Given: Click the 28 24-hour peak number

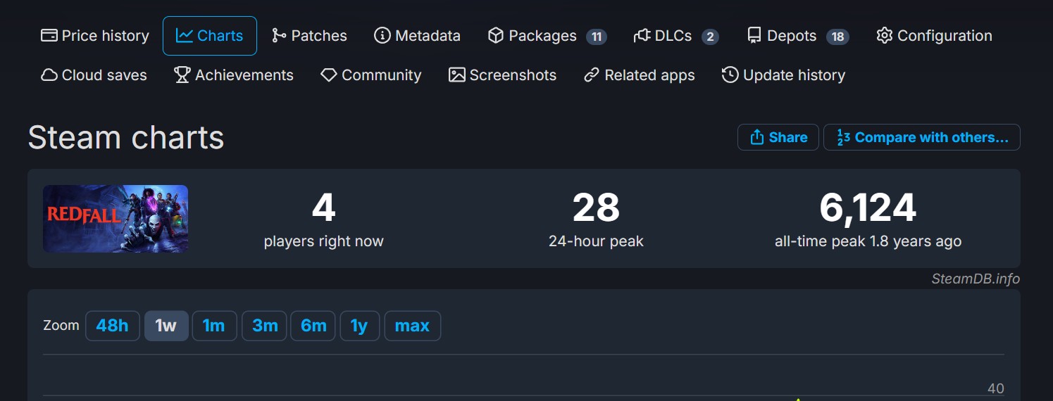Looking at the screenshot, I should click(596, 208).
